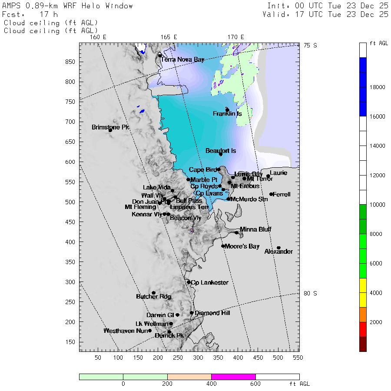Pick the magenta segment on the horizontal colorbar
The height and width of the screenshot is (391, 391).
233,377
